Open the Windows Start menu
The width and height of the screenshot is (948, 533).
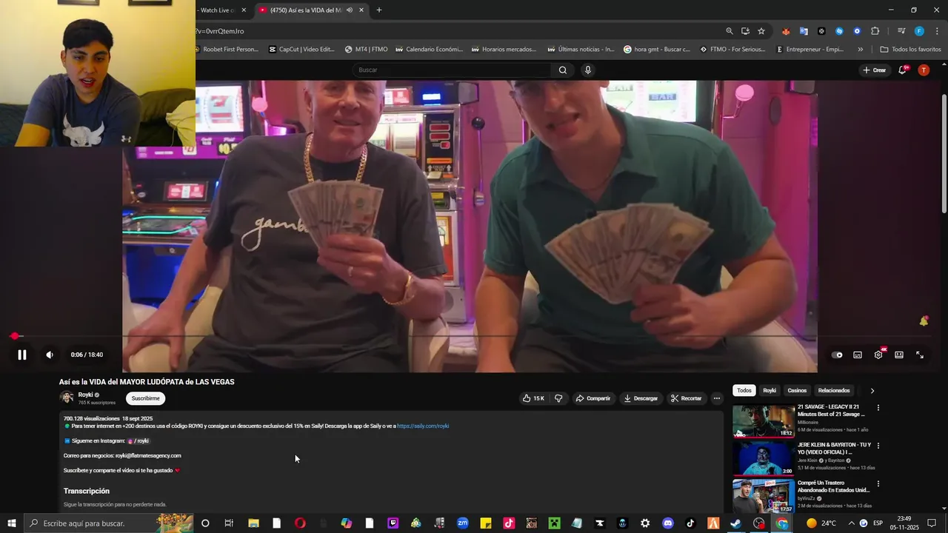[12, 523]
